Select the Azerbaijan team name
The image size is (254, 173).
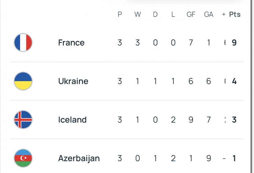click(79, 158)
